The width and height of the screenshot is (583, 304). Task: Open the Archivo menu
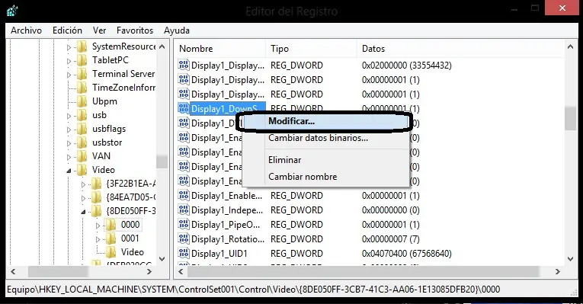[26, 30]
